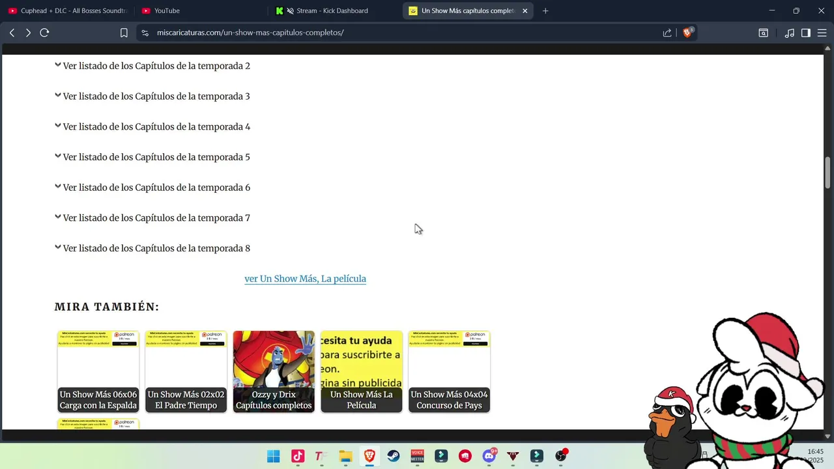Click the page vertical scrollbar thumb
Viewport: 834px width, 469px height.
click(x=828, y=172)
